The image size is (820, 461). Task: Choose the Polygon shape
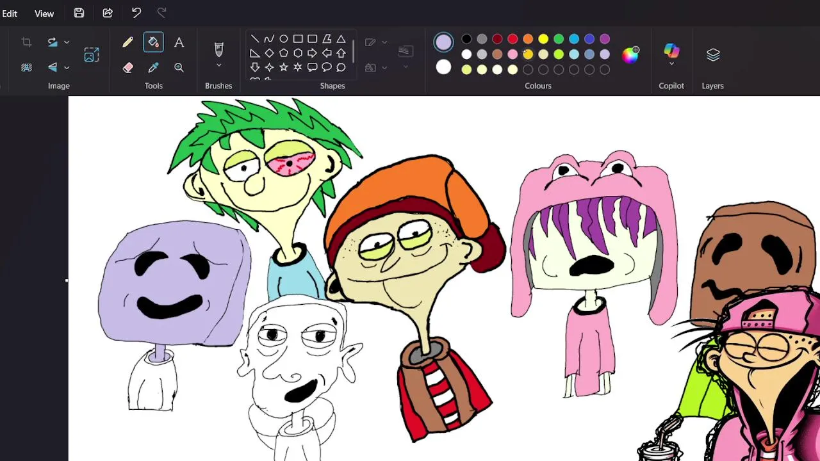pos(327,39)
